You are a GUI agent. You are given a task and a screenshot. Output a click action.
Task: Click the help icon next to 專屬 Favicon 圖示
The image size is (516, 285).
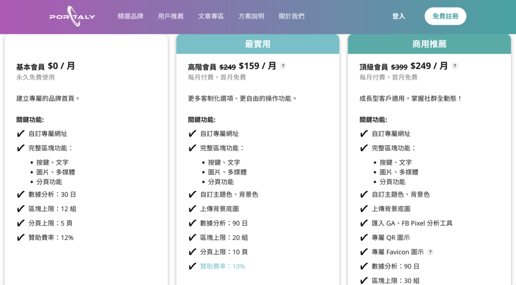pos(430,252)
